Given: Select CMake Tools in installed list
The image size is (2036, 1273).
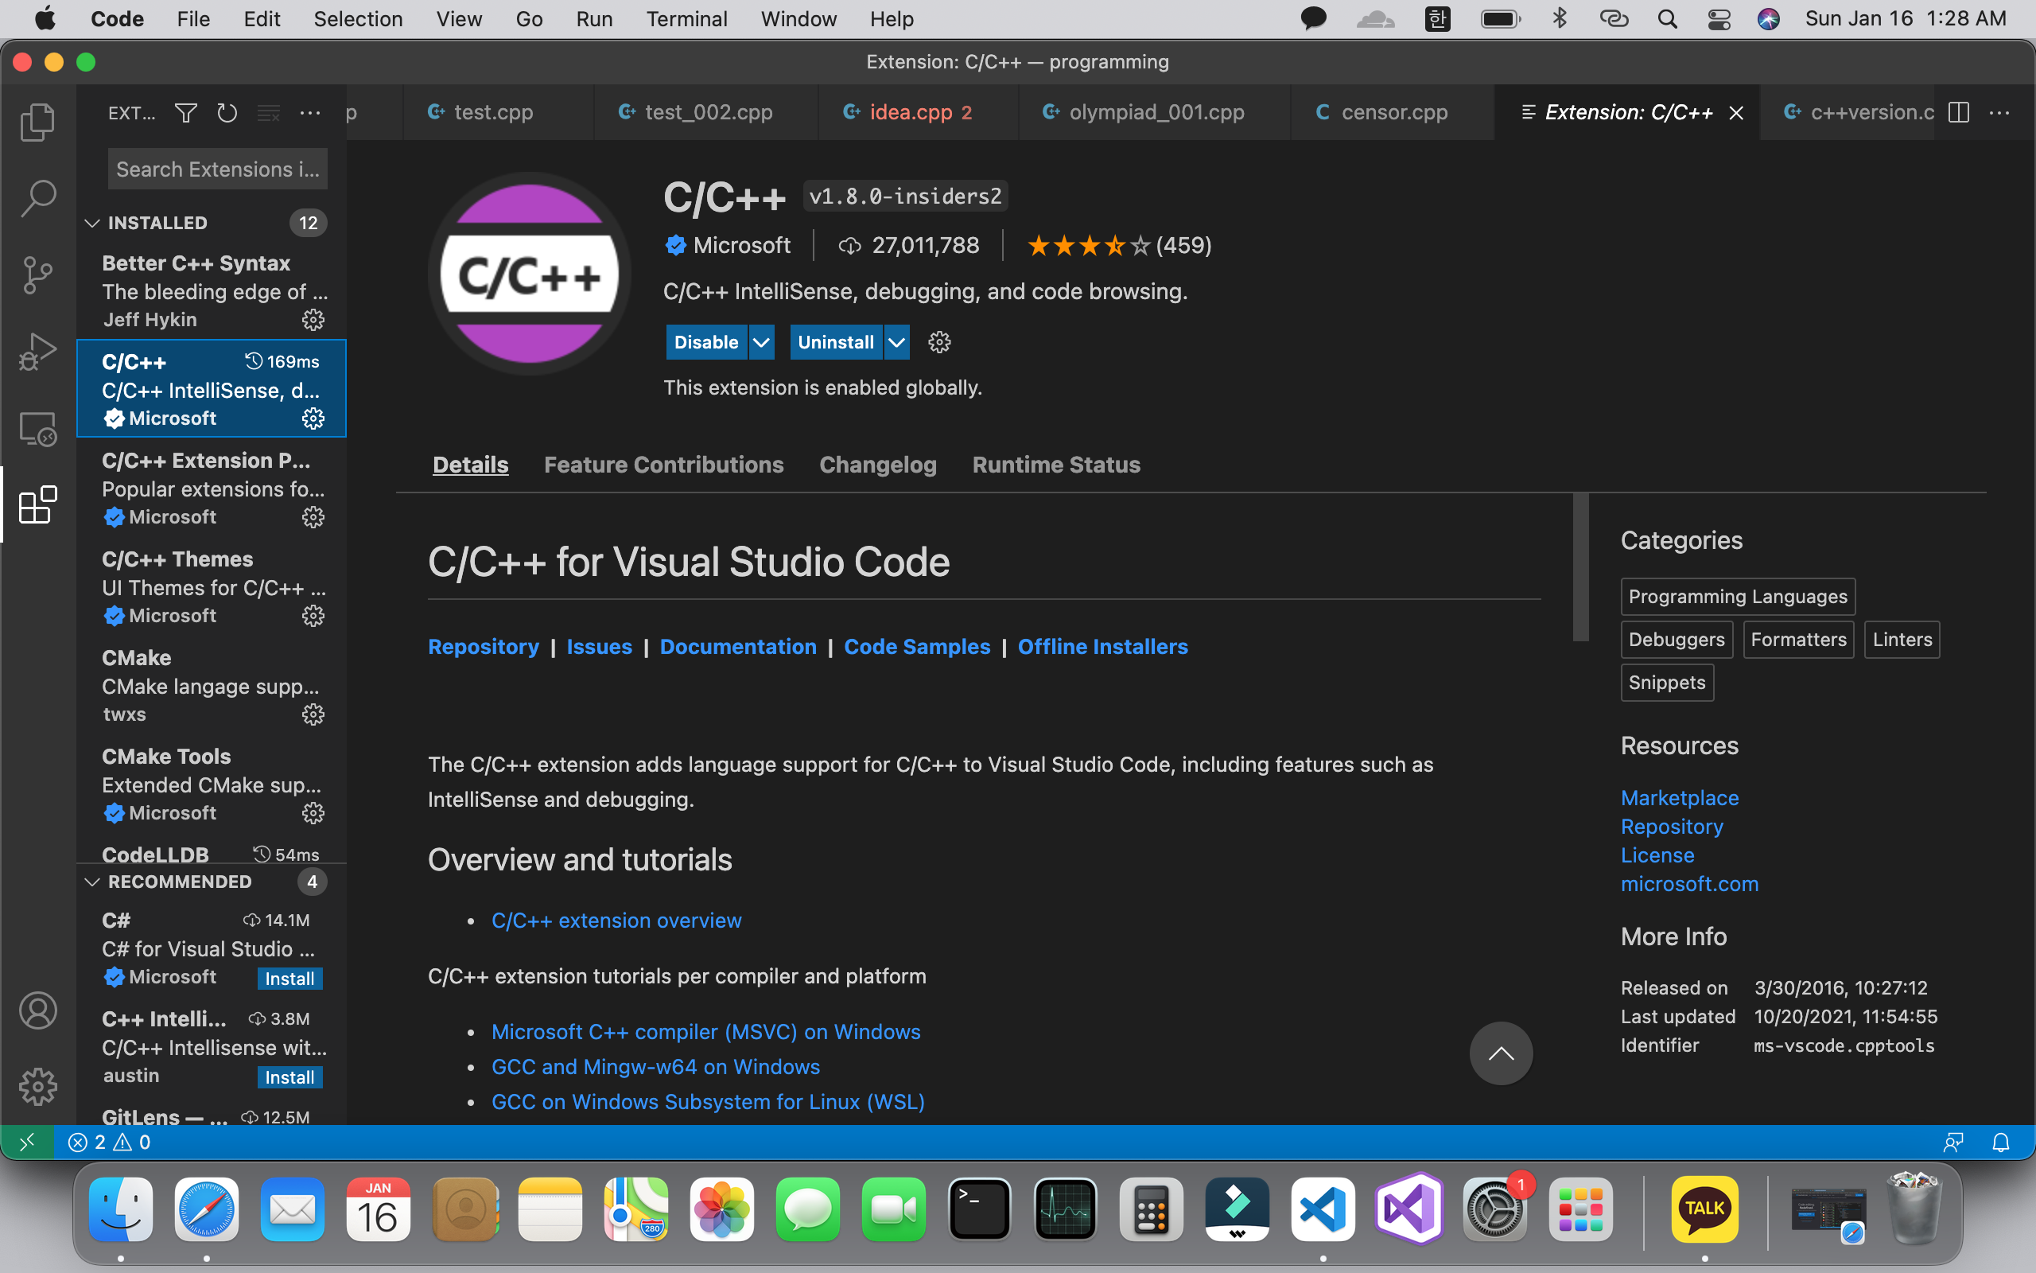Looking at the screenshot, I should [212, 784].
